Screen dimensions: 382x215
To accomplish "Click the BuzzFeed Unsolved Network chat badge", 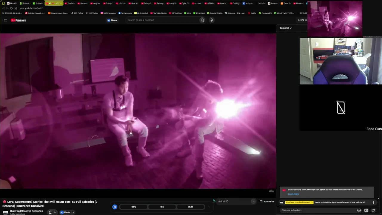I will coord(299,202).
